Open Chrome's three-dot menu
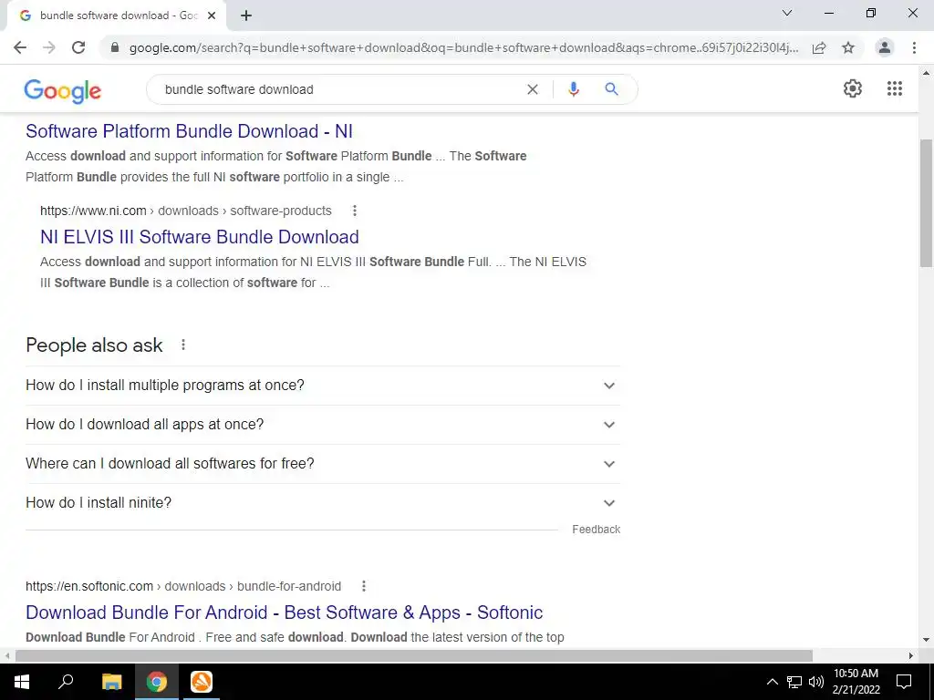The height and width of the screenshot is (700, 934). tap(914, 47)
